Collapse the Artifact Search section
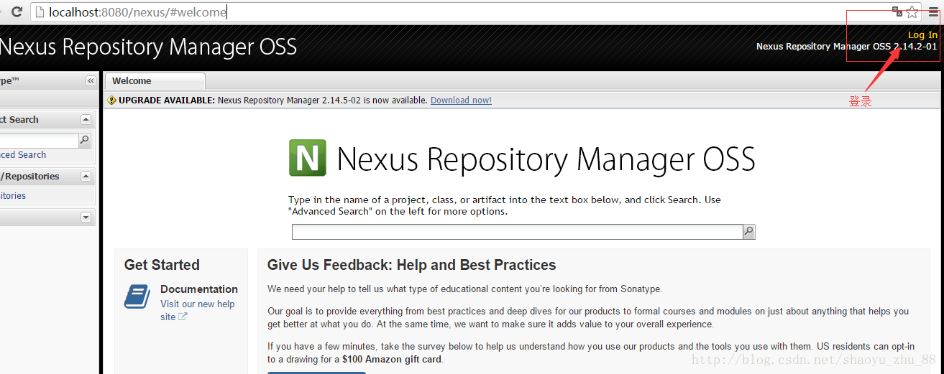Image resolution: width=944 pixels, height=374 pixels. coord(86,120)
